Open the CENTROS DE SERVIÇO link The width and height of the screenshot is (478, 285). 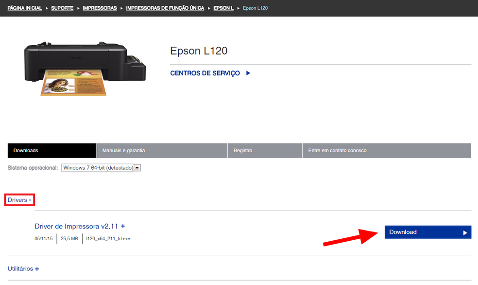click(x=205, y=73)
